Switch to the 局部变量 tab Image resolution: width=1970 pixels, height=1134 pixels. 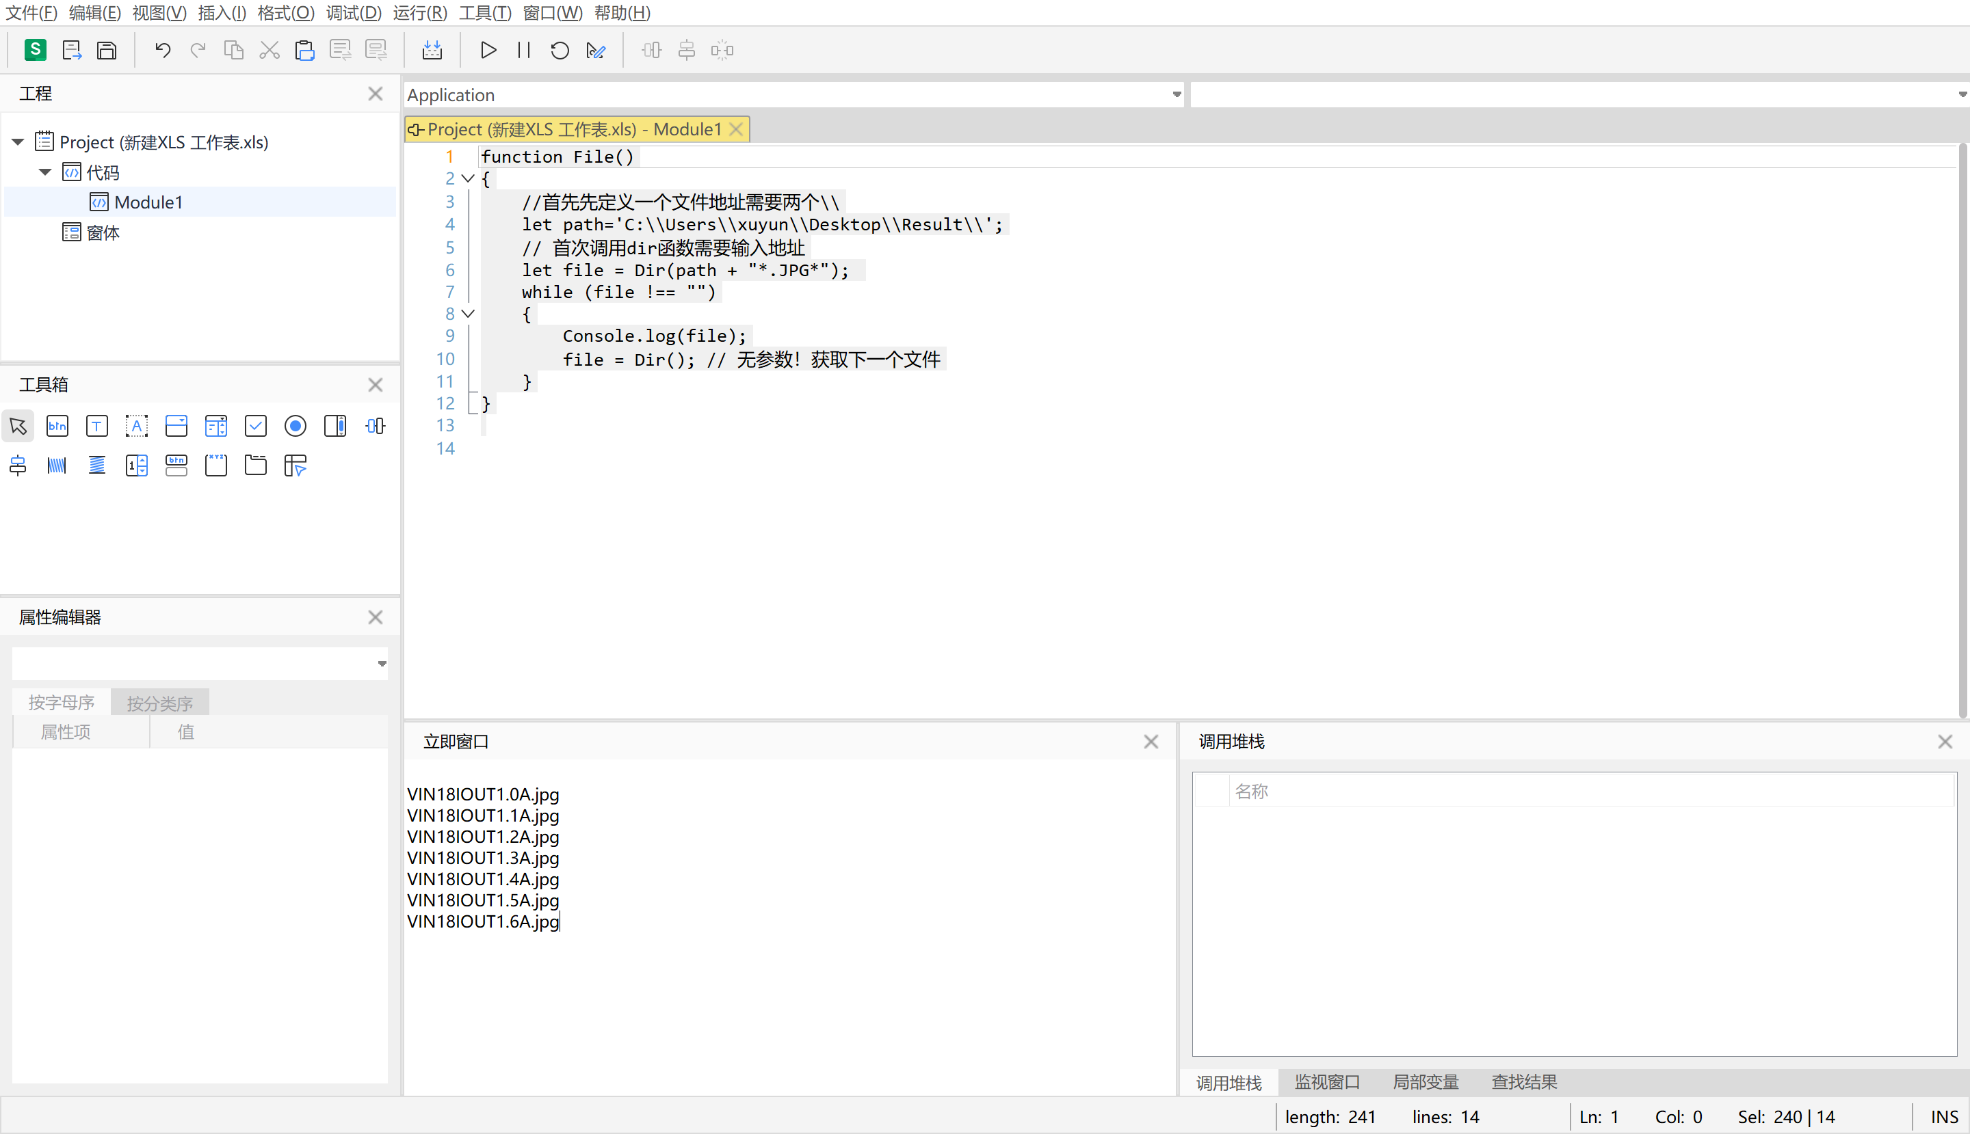(x=1426, y=1082)
